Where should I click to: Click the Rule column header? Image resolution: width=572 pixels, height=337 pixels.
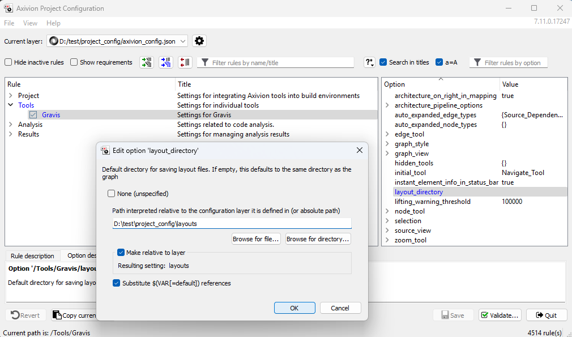tap(90, 84)
